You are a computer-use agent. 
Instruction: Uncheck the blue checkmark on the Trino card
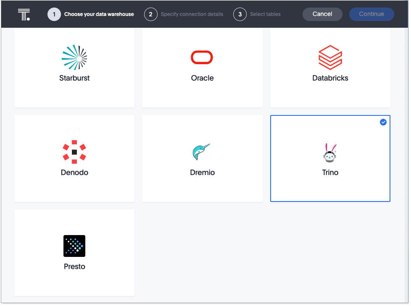click(x=383, y=122)
